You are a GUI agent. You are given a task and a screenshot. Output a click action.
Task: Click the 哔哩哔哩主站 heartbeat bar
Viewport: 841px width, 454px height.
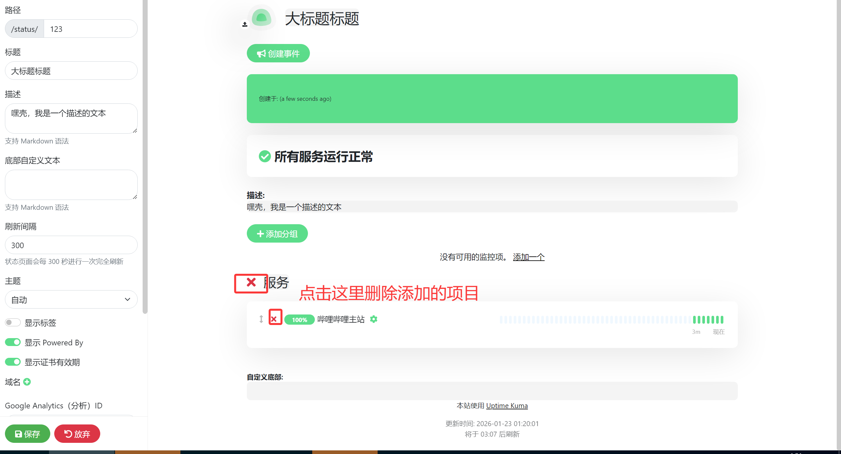click(611, 319)
